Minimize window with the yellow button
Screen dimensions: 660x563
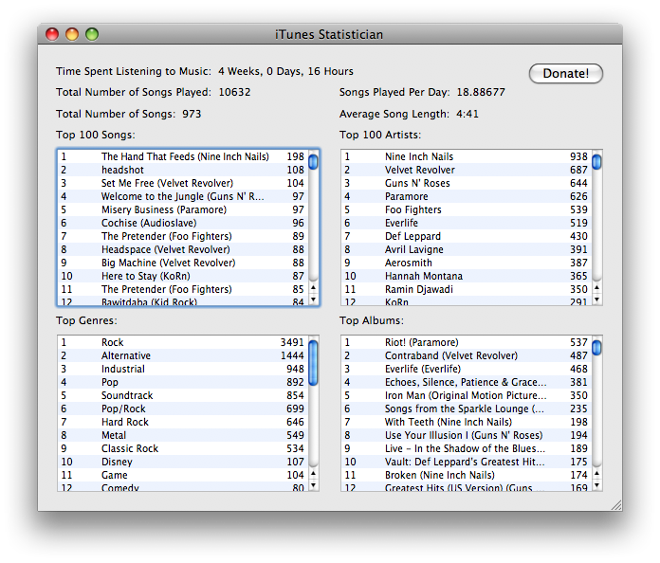click(72, 34)
